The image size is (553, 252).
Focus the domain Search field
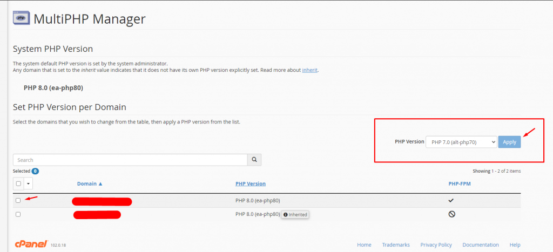click(130, 160)
